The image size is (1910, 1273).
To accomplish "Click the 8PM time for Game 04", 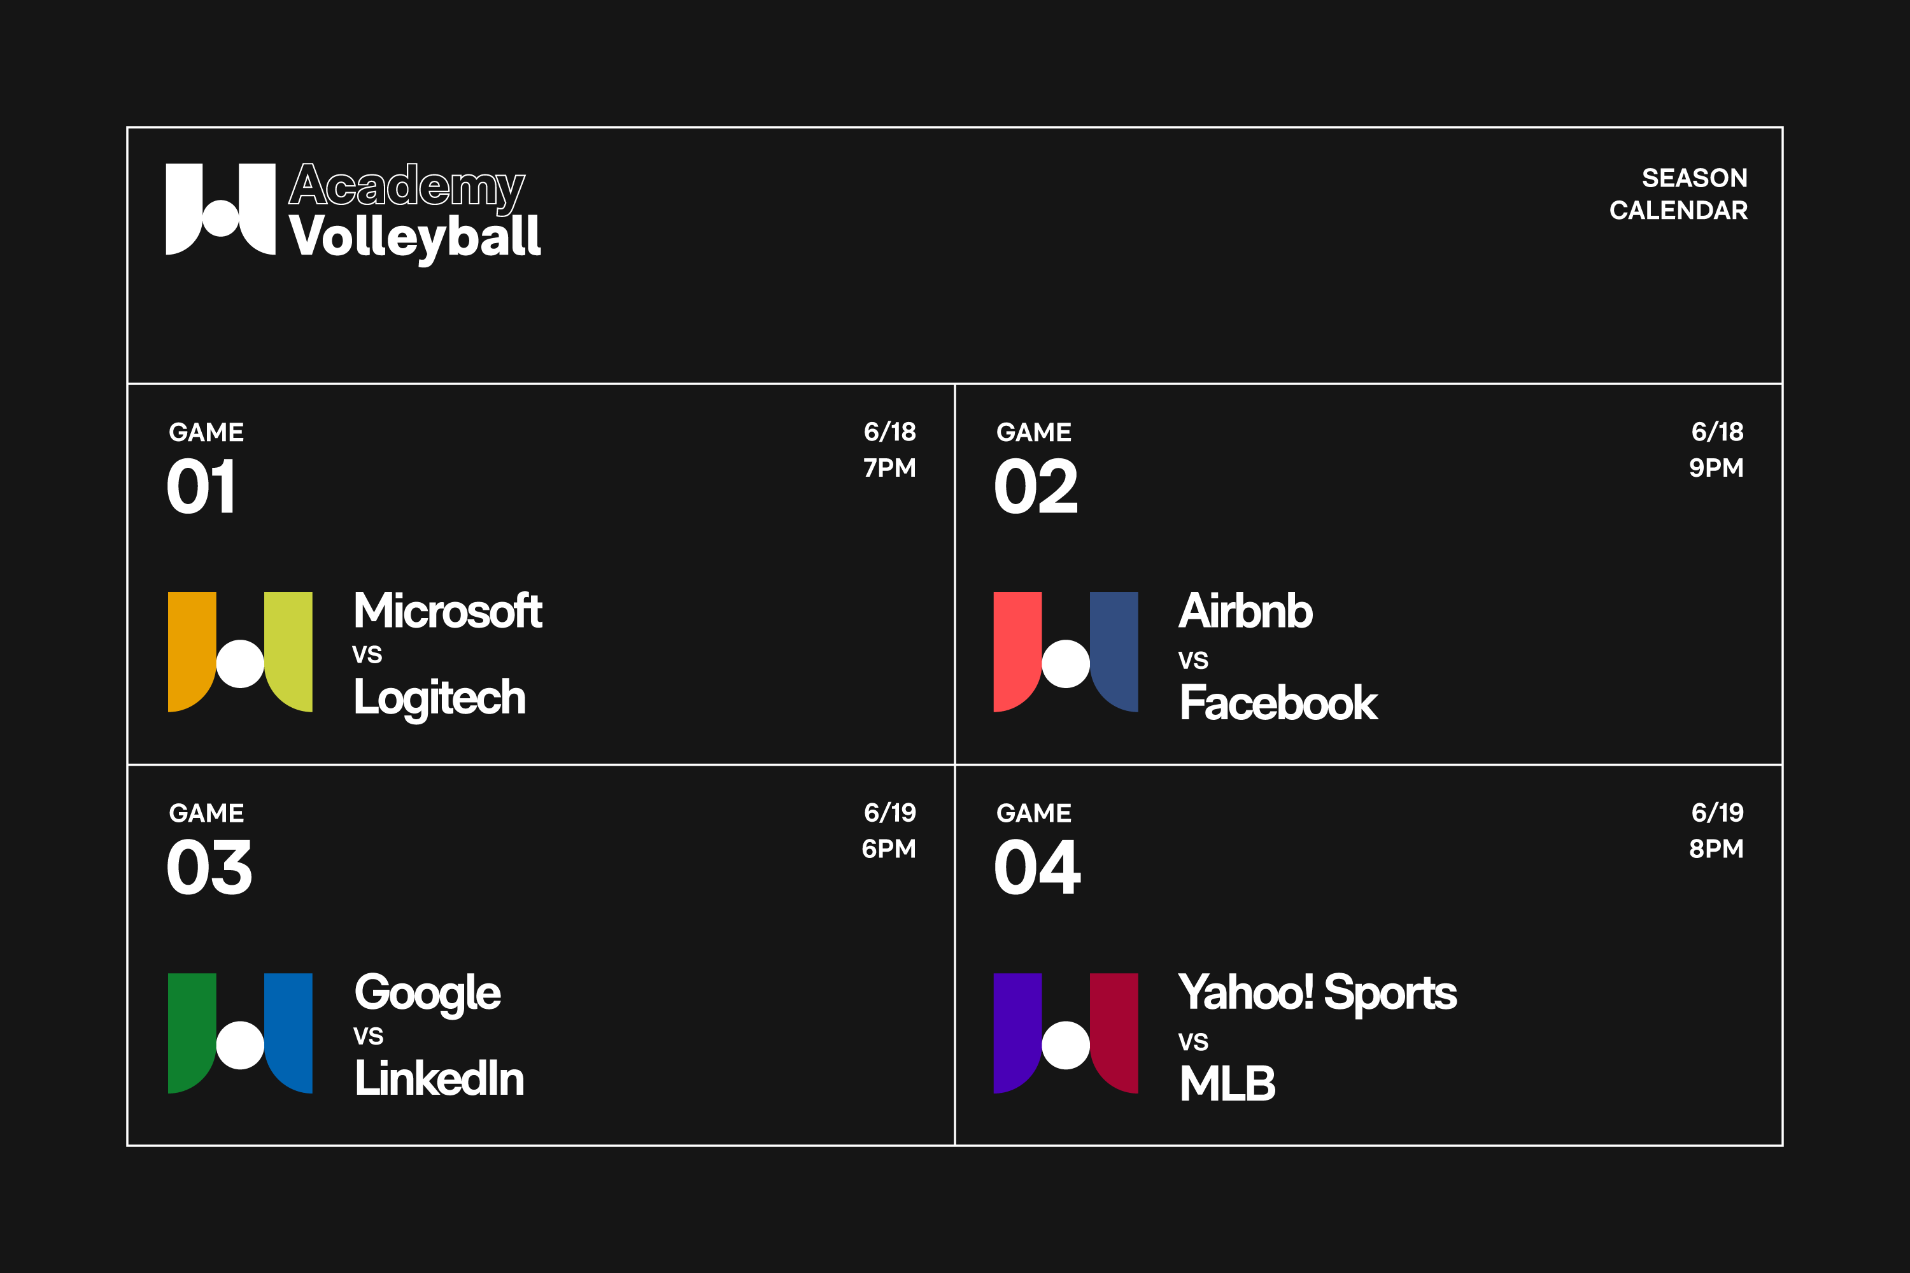I will [1716, 849].
